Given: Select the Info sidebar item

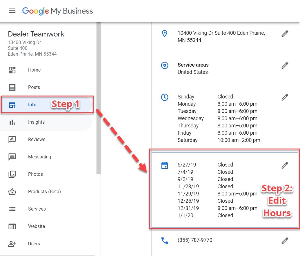Looking at the screenshot, I should [x=32, y=105].
